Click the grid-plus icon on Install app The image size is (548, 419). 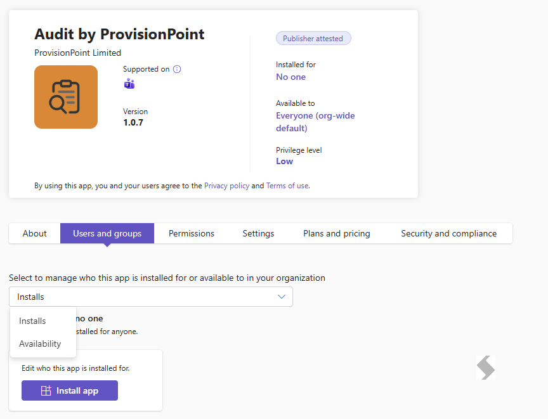click(x=46, y=390)
